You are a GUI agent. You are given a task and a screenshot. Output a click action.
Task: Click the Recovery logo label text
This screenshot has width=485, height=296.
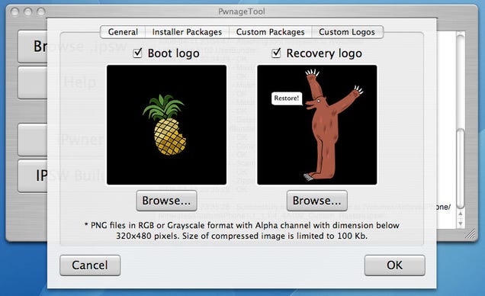[x=324, y=53]
